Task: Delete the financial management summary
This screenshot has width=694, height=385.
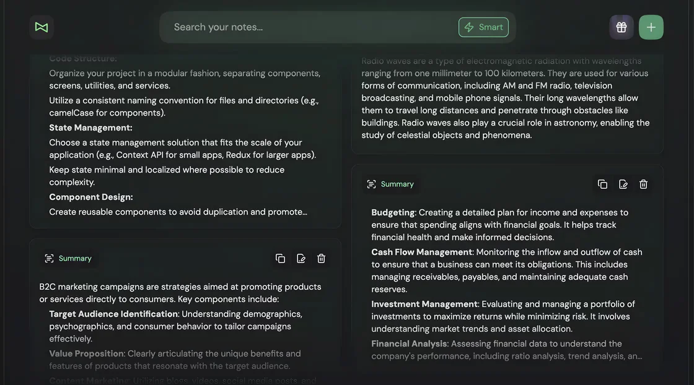Action: pos(643,184)
